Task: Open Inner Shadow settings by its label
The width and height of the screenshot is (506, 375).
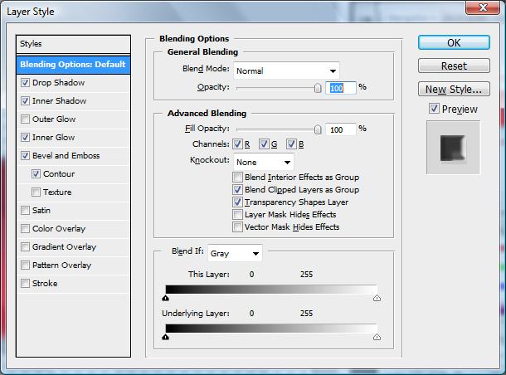Action: point(60,101)
